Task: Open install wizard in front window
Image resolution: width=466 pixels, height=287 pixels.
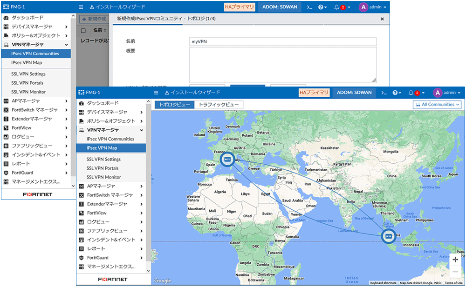Action: pos(192,93)
